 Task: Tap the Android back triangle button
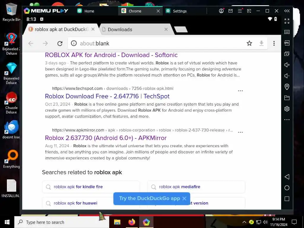[287, 177]
